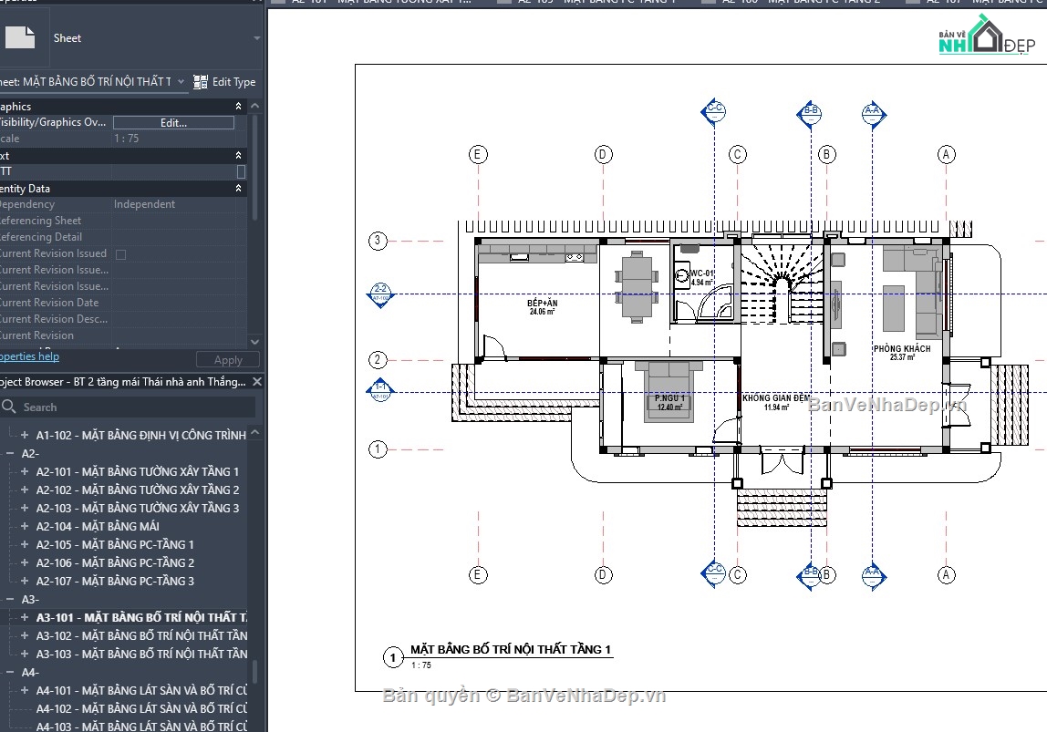The width and height of the screenshot is (1047, 732).
Task: Select the dining table in plan
Action: tap(637, 287)
